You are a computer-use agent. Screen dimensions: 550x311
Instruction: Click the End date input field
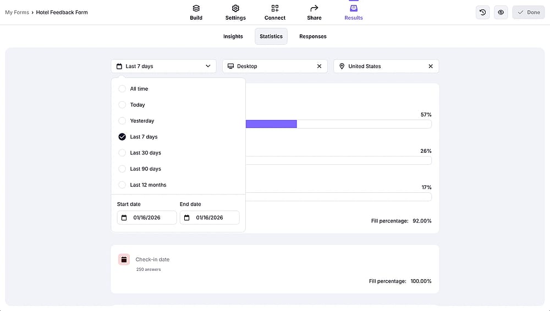(x=210, y=218)
